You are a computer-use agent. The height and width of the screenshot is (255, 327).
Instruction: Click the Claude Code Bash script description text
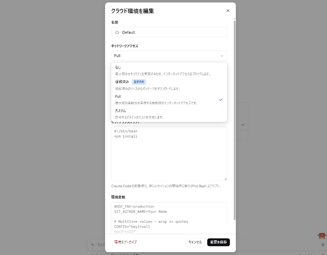click(x=166, y=186)
